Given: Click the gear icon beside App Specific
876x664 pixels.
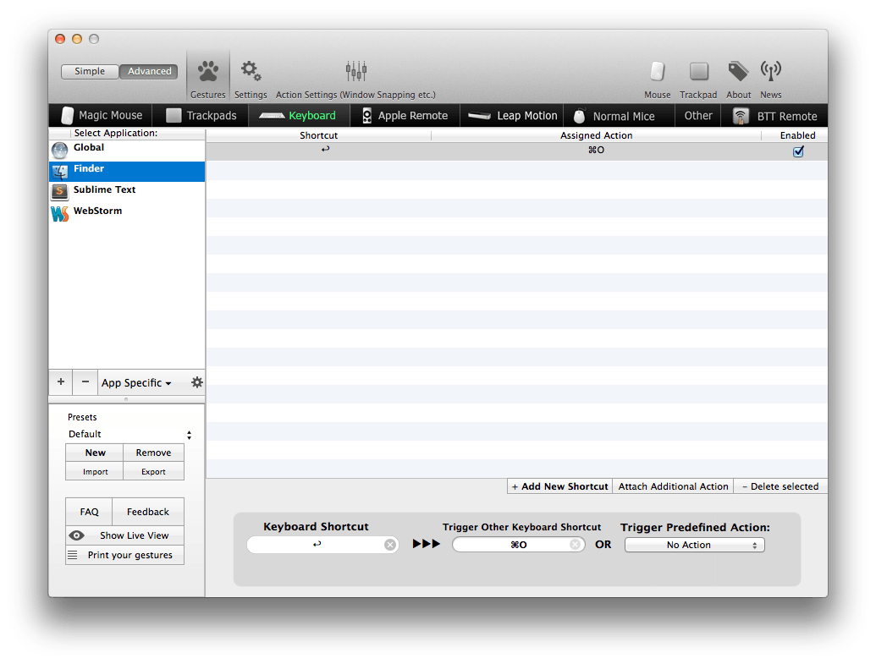Looking at the screenshot, I should 197,382.
